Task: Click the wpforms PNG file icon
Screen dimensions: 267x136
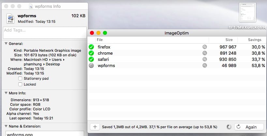Action: (x=10, y=18)
